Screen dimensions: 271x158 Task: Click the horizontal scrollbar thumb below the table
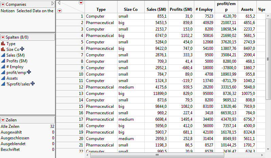tap(157, 155)
